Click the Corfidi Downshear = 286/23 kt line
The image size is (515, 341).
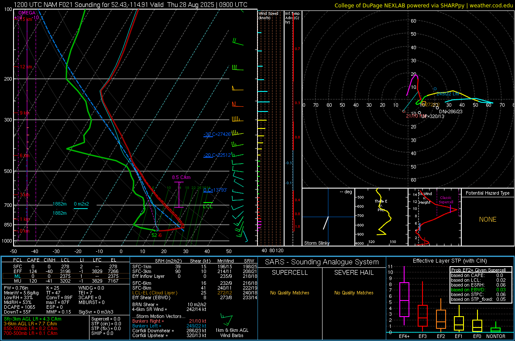coord(169,331)
